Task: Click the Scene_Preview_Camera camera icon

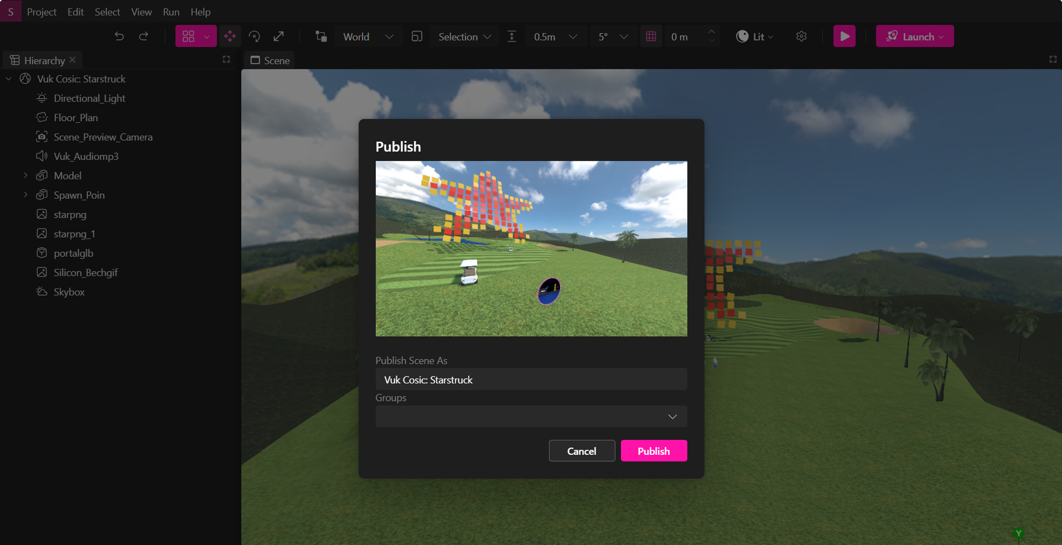Action: coord(42,137)
